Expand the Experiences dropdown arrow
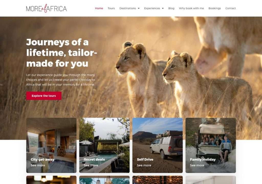Screen dimensions: 262x184 coord(163,8)
